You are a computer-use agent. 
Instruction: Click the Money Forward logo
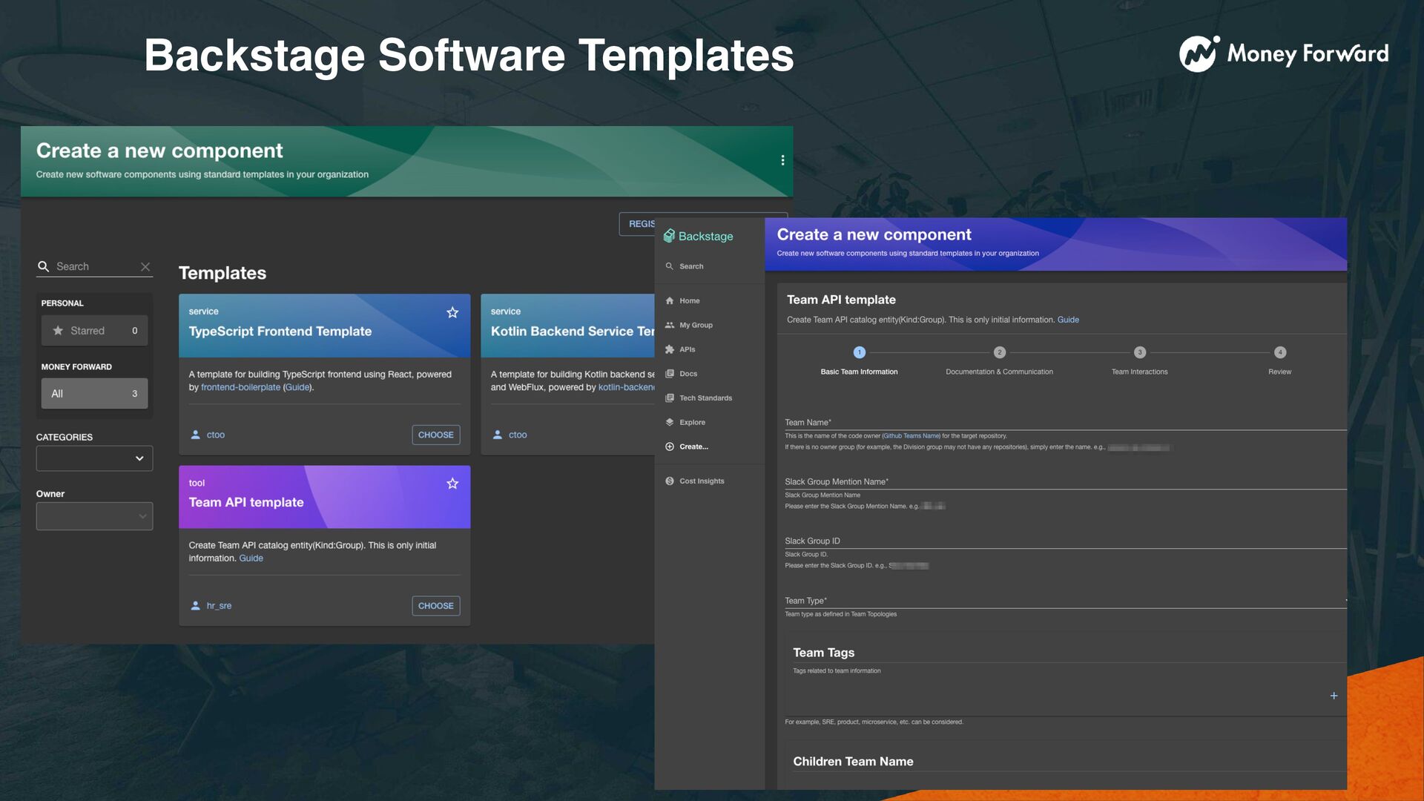(1284, 53)
